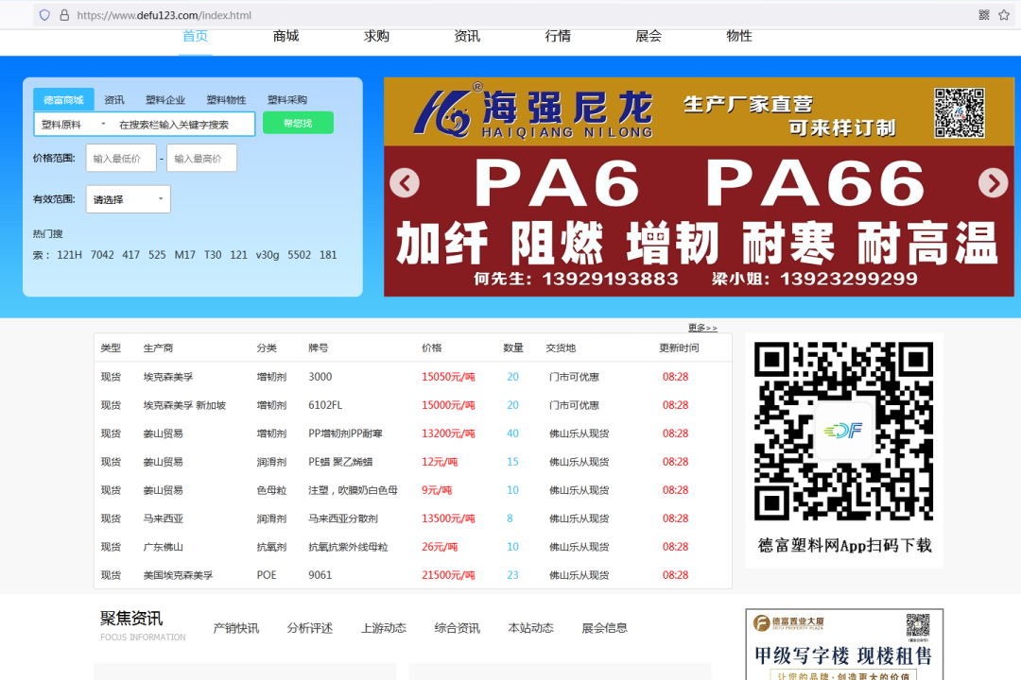
Task: Click 注塑，吹膜奶白色母 grade cell
Action: click(353, 490)
